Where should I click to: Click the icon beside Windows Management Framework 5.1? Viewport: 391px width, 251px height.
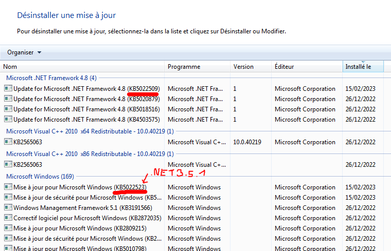(x=8, y=207)
